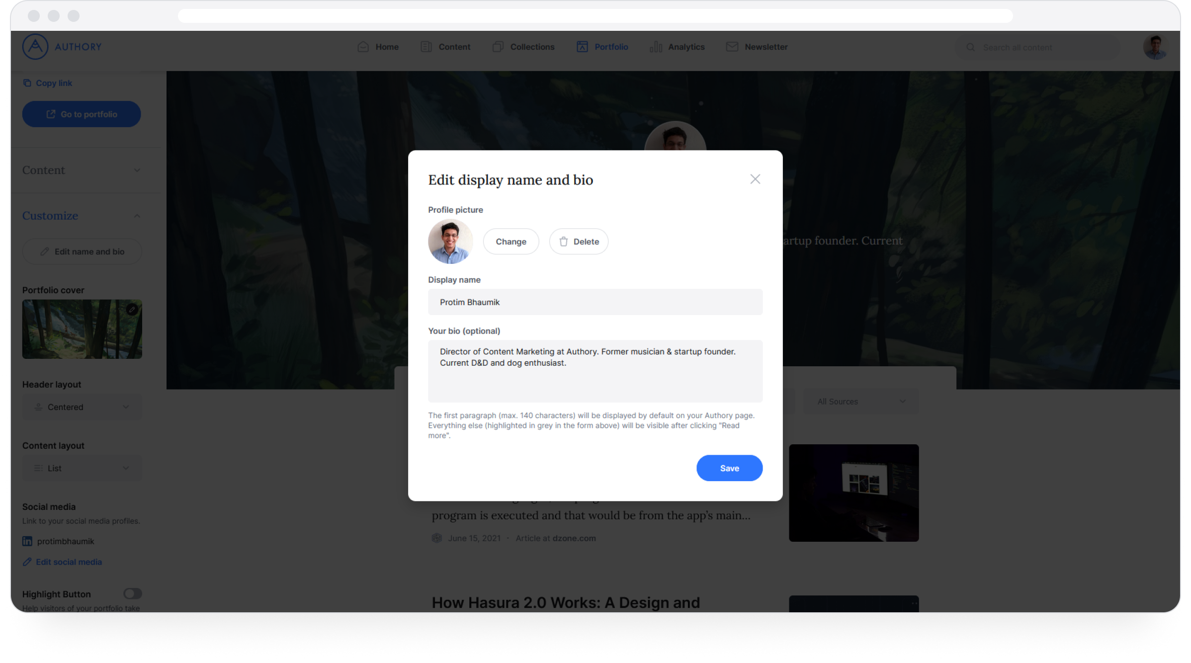Close the Edit display name dialog

pos(755,179)
